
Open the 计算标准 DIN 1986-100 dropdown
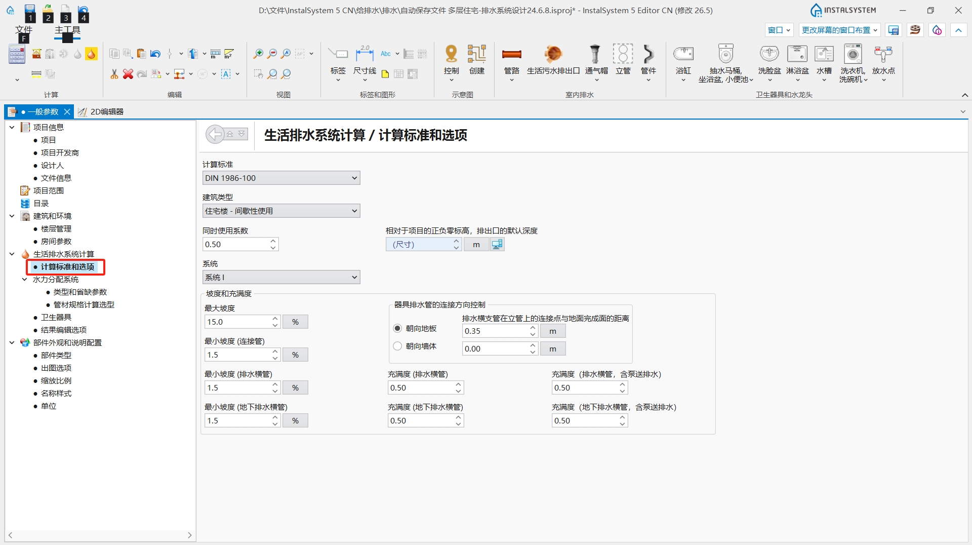tap(281, 178)
